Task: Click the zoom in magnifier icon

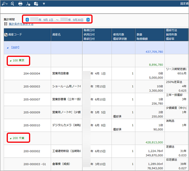Action: tap(5, 4)
